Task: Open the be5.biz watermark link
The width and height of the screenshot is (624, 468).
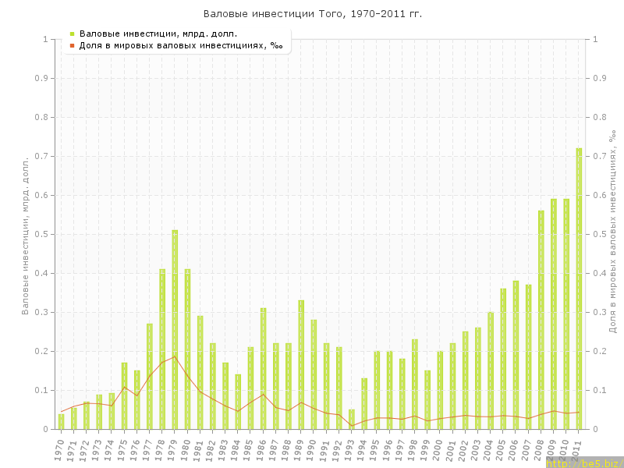Action: [585, 463]
